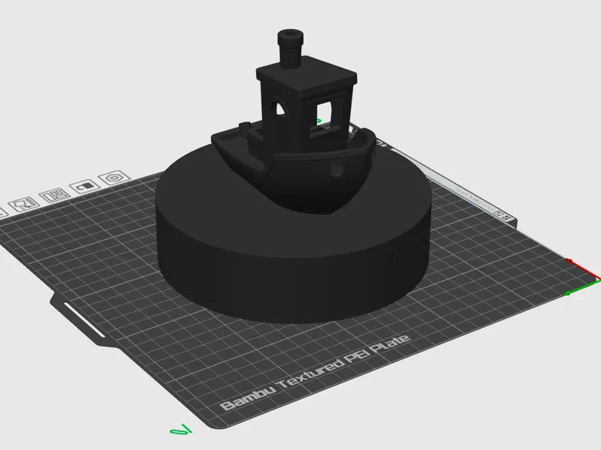
Task: Open plate settings via the hexagon nut icon
Action: click(114, 178)
